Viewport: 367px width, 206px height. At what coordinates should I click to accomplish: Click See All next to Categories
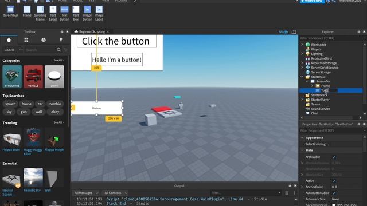point(58,60)
